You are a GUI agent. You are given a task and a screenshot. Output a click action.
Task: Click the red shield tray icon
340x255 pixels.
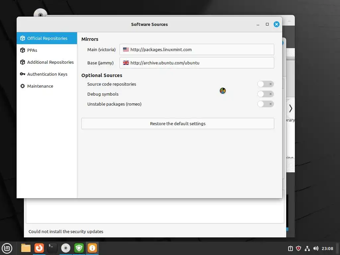[x=298, y=248]
